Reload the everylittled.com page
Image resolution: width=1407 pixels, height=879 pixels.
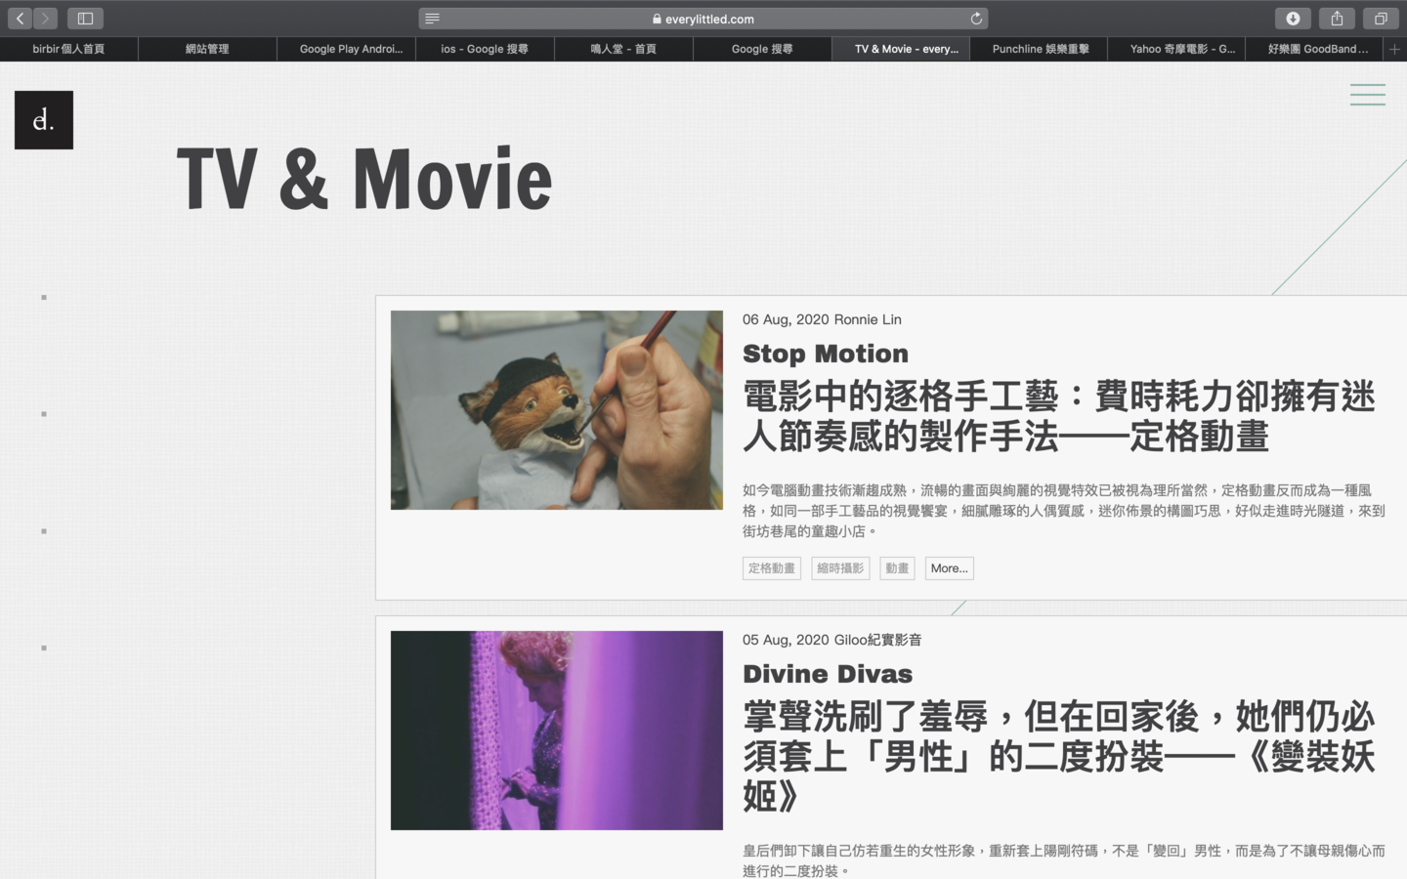click(975, 19)
